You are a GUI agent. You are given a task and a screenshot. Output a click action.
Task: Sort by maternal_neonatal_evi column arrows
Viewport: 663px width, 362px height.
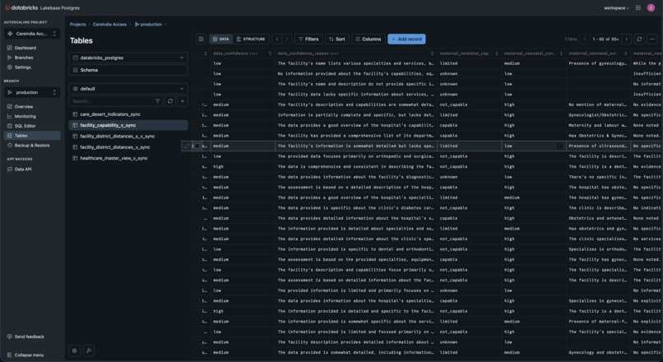(626, 53)
